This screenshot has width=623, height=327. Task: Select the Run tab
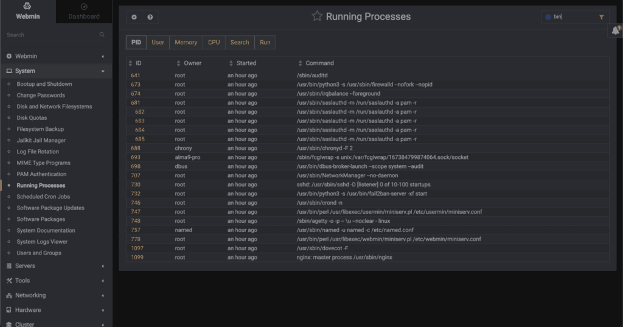coord(265,42)
